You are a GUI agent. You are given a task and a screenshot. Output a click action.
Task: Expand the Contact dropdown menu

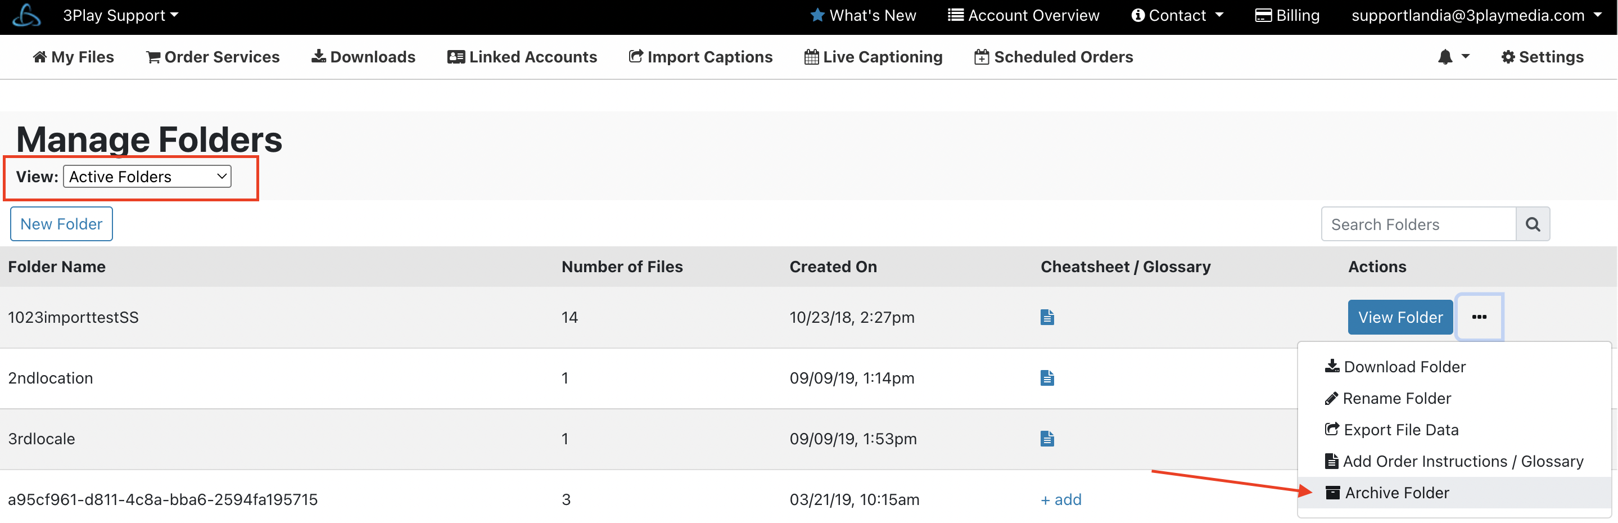pyautogui.click(x=1177, y=15)
